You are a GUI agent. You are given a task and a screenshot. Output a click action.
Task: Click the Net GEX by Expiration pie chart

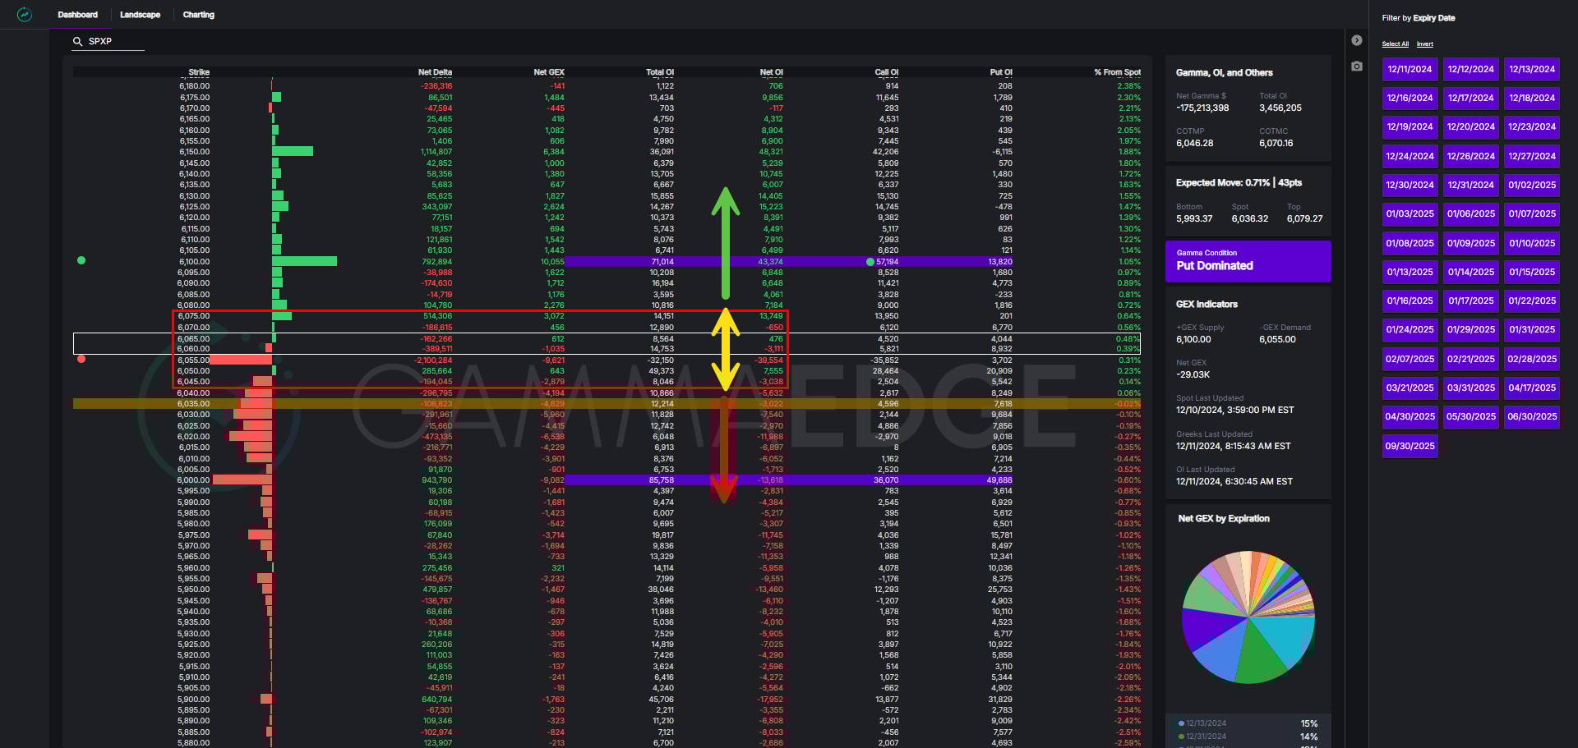[1248, 617]
